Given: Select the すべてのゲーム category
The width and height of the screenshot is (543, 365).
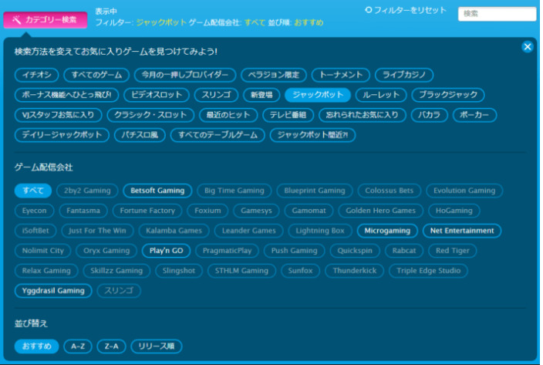Looking at the screenshot, I should click(96, 75).
